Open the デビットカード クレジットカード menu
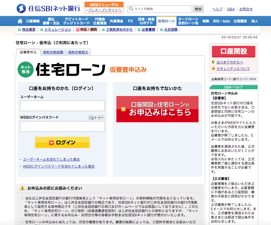271x225 pixels. pyautogui.click(x=76, y=21)
